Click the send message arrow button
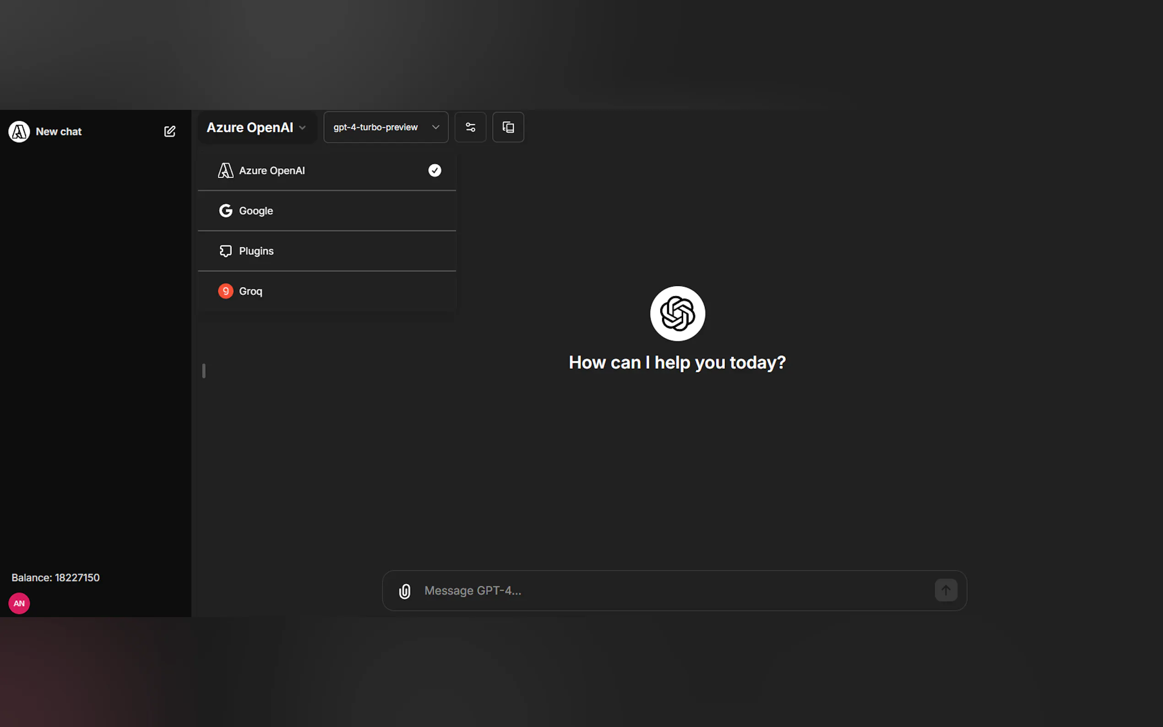This screenshot has height=727, width=1163. click(x=945, y=590)
